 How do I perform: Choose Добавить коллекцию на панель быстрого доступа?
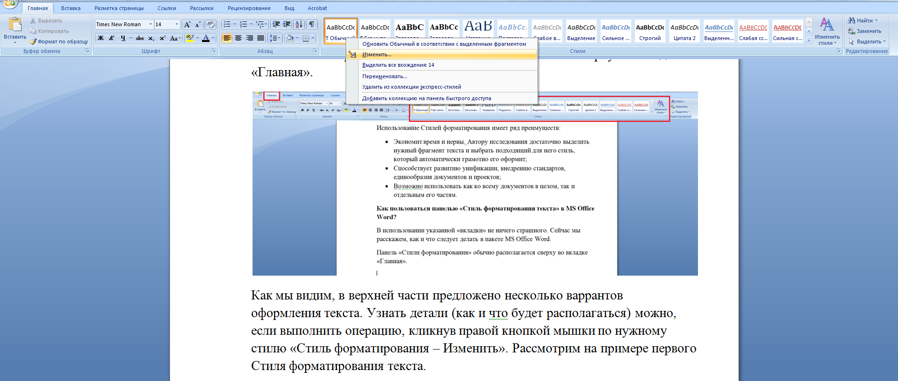[442, 98]
